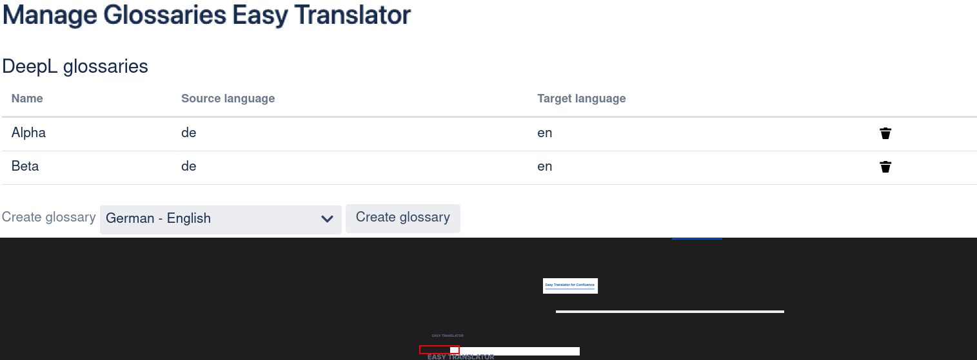Select the Alpha glossary name
This screenshot has width=977, height=360.
pos(28,133)
